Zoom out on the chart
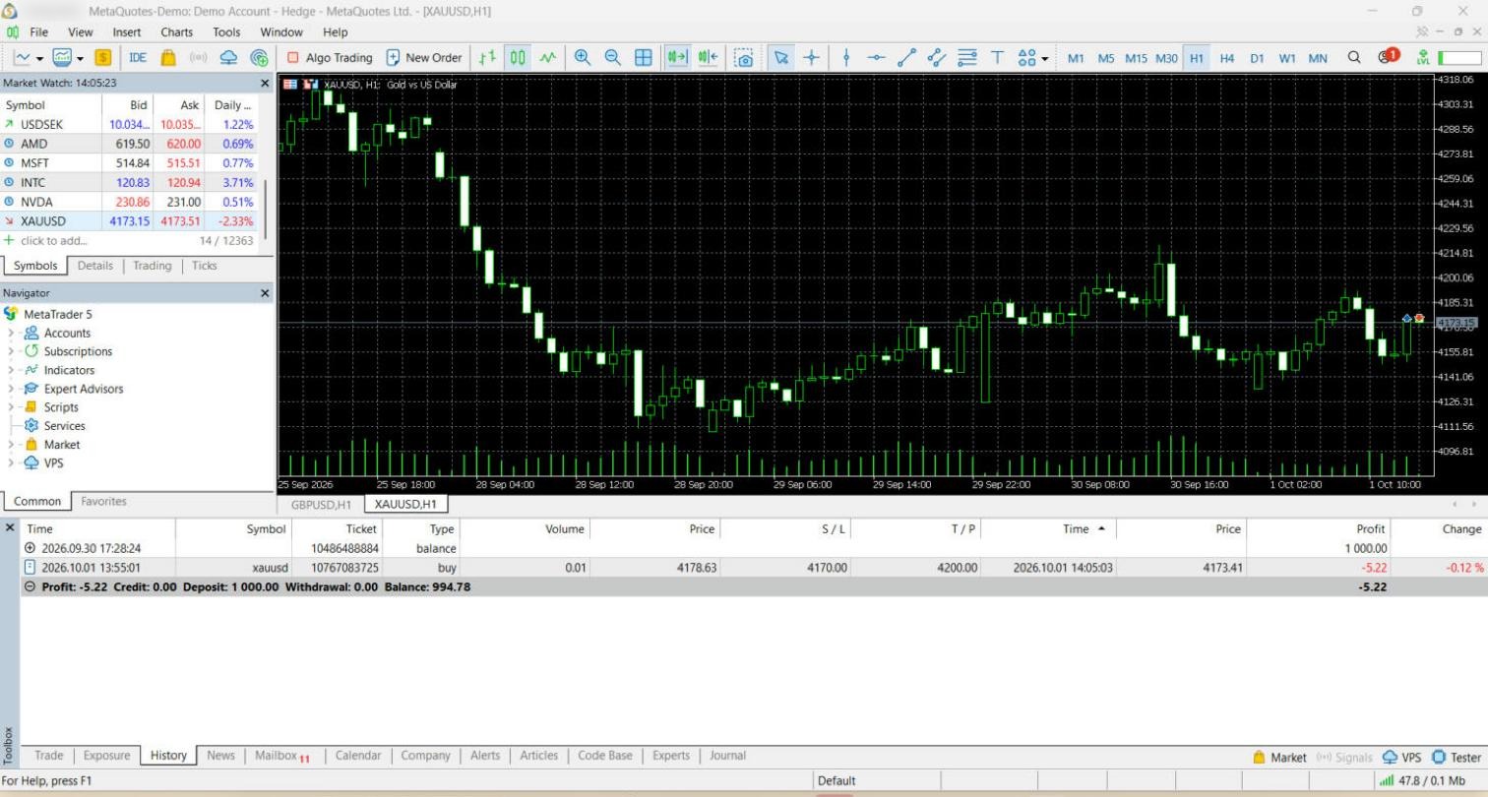The width and height of the screenshot is (1488, 797). (612, 57)
